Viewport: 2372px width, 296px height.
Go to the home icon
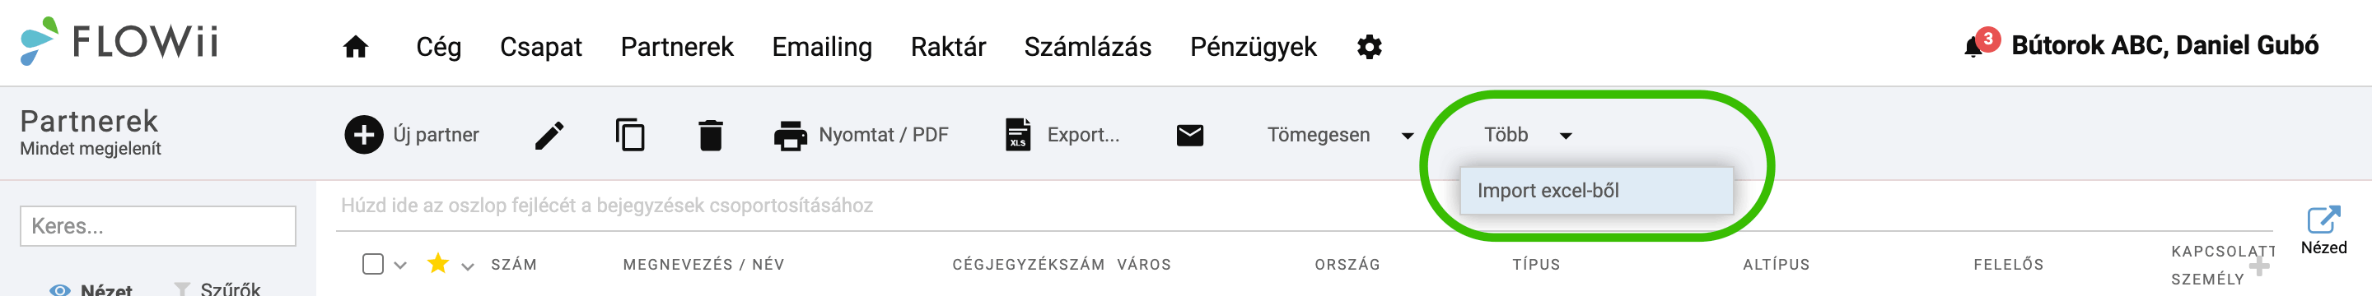tap(356, 47)
